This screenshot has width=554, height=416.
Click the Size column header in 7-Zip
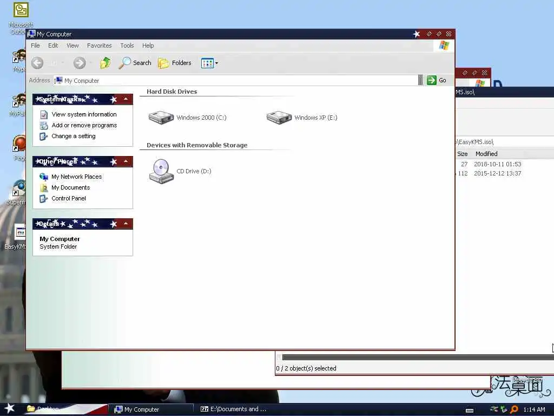pos(462,154)
